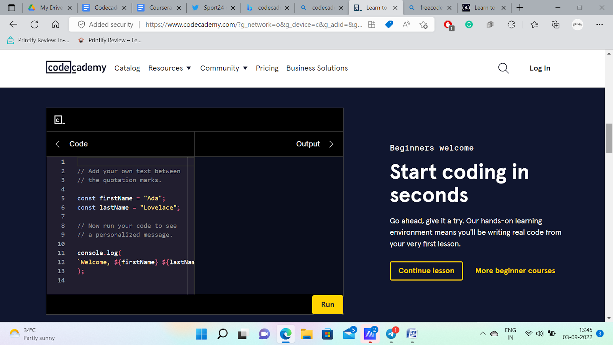Open browser Settings and more menu
613x345 pixels.
coord(600,25)
